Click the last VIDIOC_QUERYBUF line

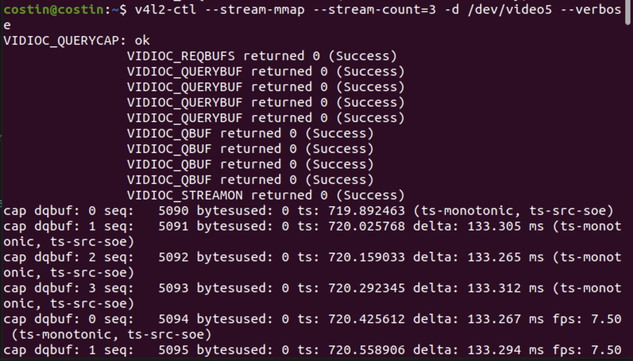(x=266, y=118)
